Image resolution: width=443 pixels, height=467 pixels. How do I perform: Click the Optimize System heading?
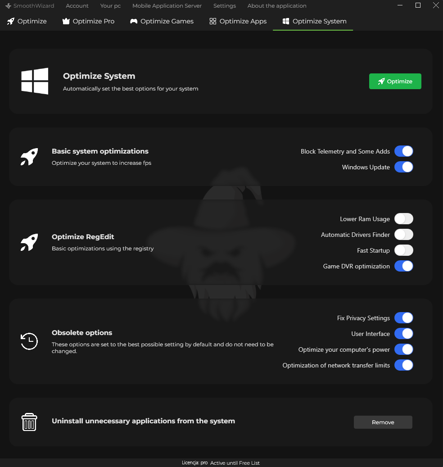click(x=99, y=76)
